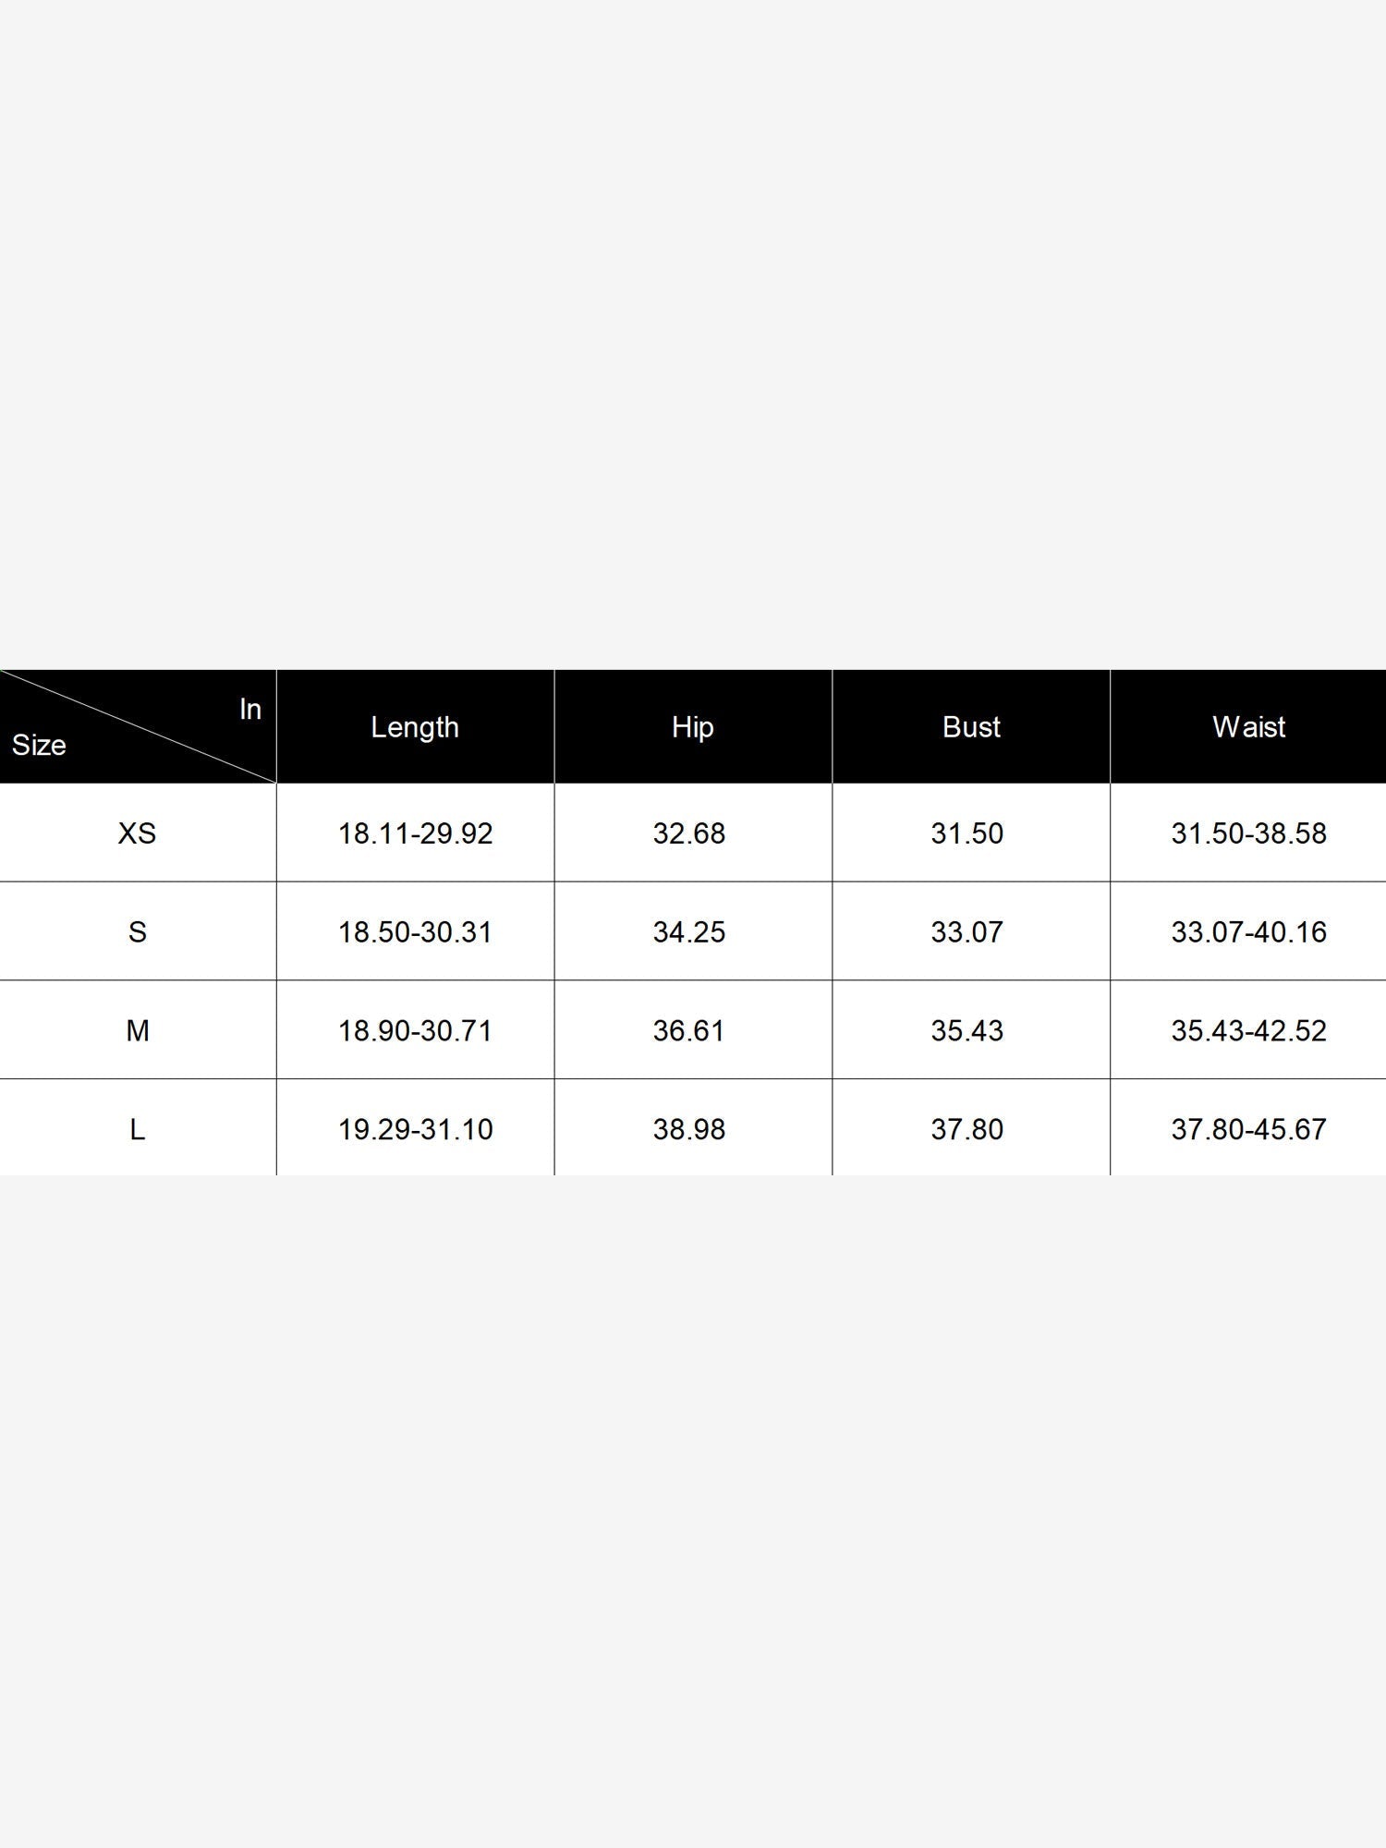Screen dimensions: 1386x1848
Task: Select the XS hip value 32.68
Action: click(688, 833)
